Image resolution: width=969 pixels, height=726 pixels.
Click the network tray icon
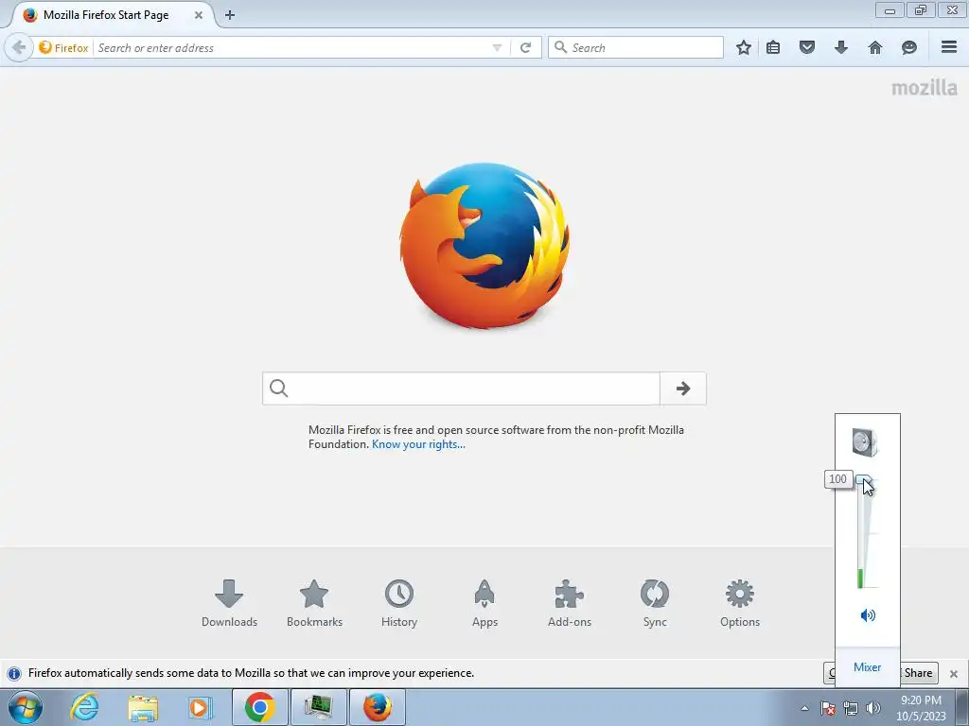(851, 708)
